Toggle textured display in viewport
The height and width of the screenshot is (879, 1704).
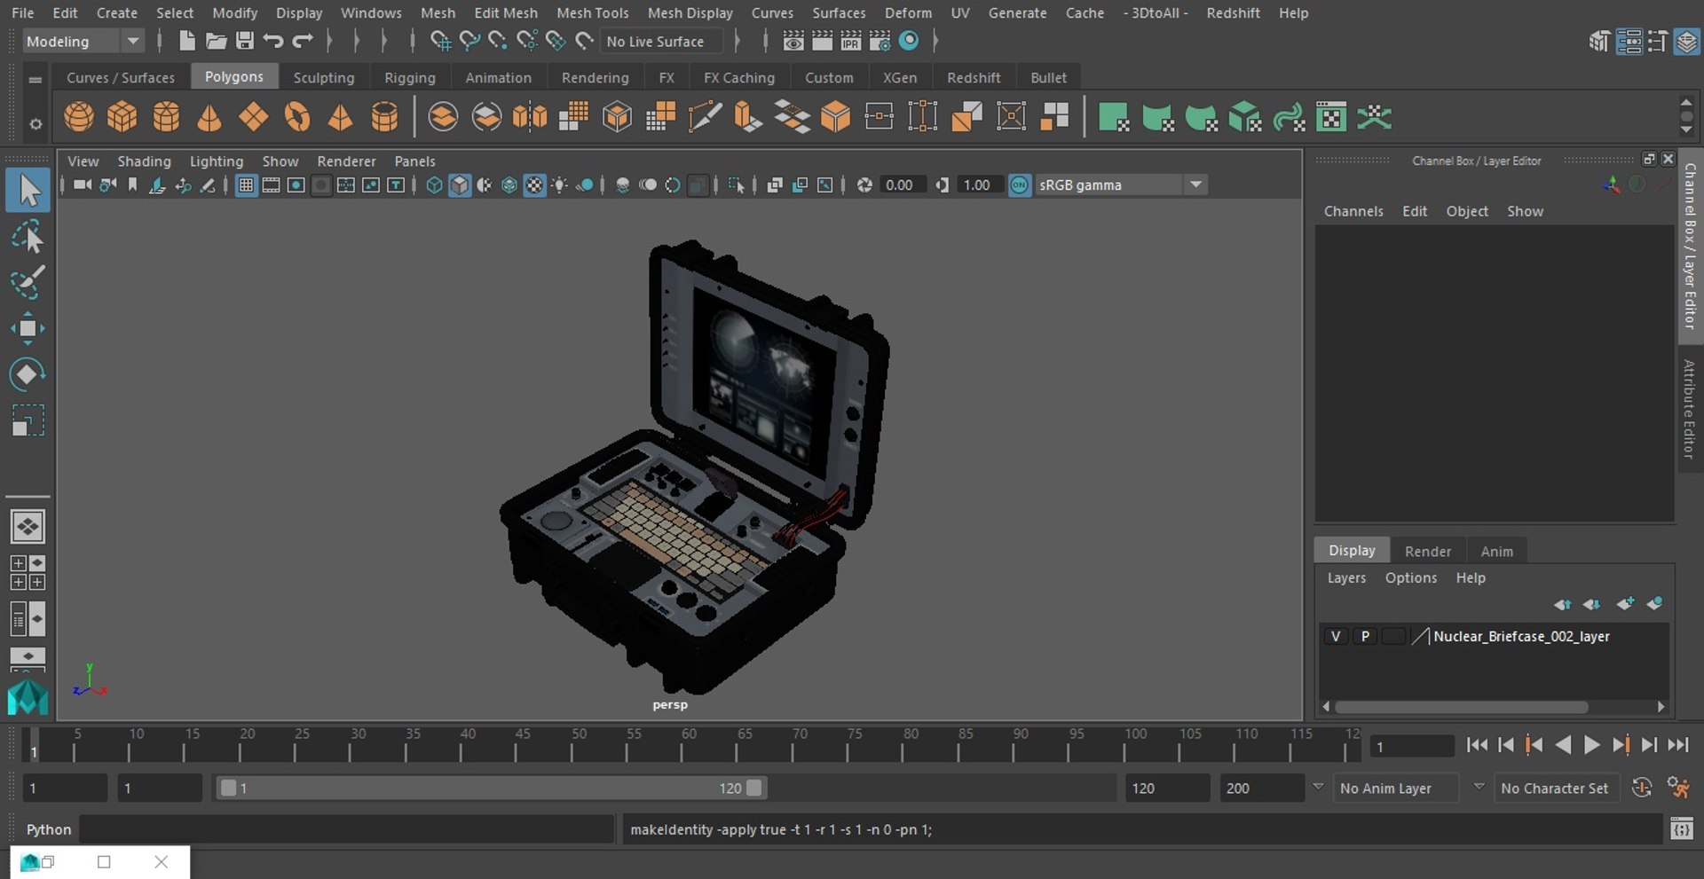pyautogui.click(x=534, y=184)
